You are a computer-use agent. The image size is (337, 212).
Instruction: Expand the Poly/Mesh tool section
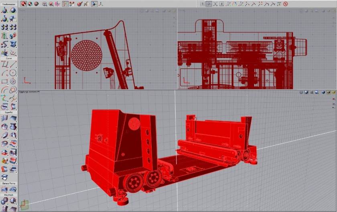8,195
